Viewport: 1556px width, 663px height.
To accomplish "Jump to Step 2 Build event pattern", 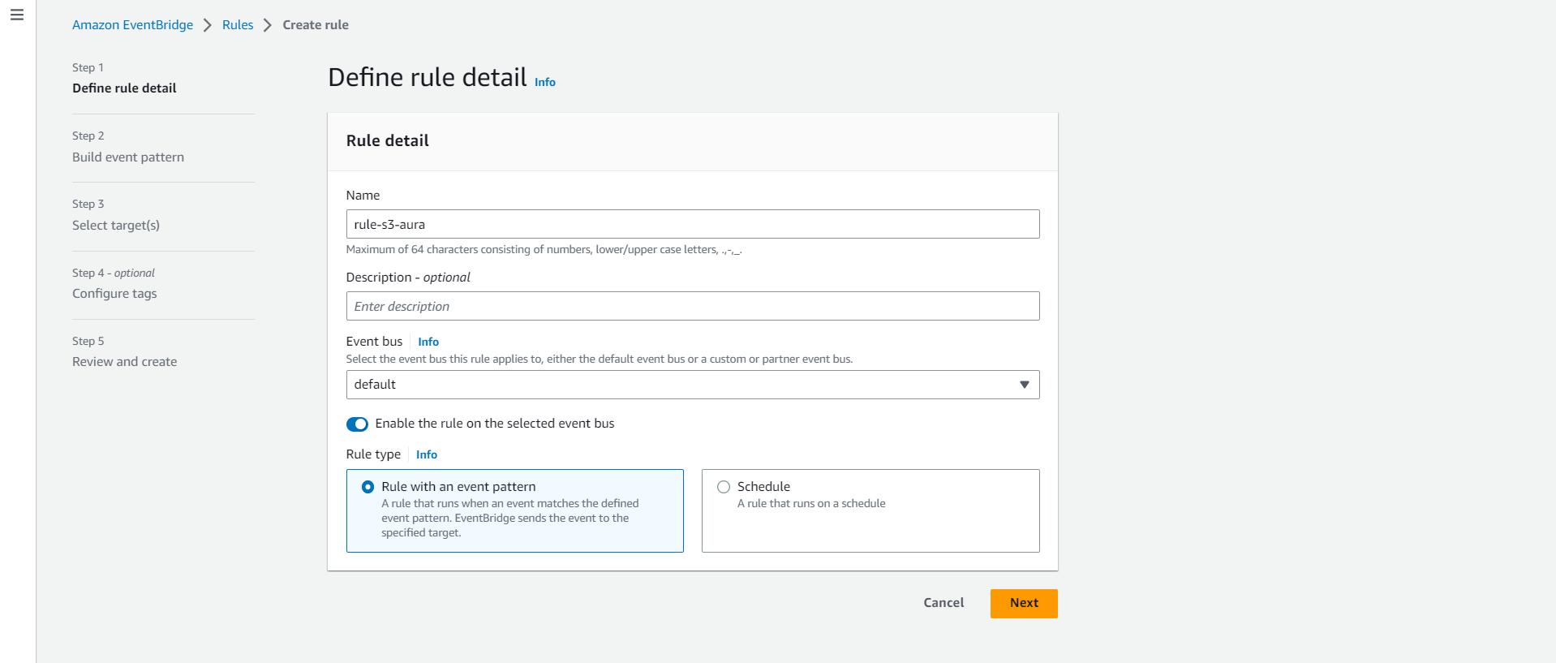I will [x=128, y=157].
